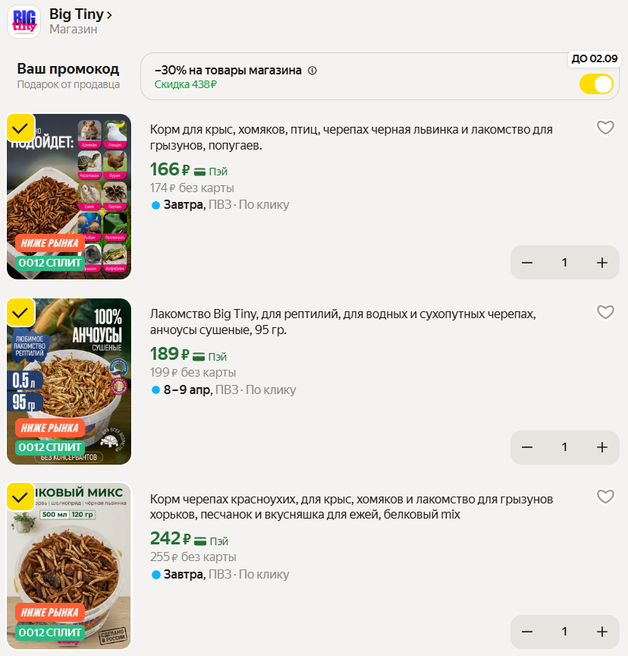Image resolution: width=628 pixels, height=656 pixels.
Task: Show promo code info tooltip
Action: click(312, 71)
